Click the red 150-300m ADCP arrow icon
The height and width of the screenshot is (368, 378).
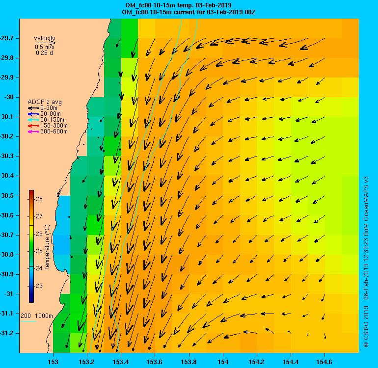coord(33,126)
